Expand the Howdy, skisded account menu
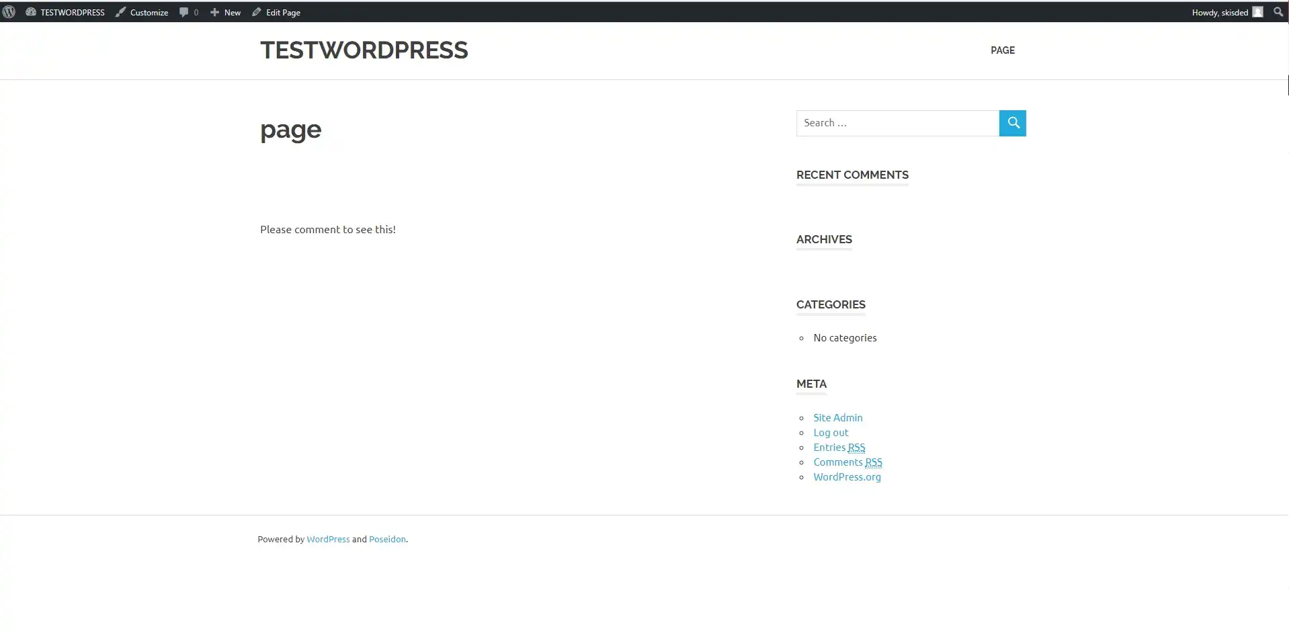The image size is (1289, 633). [x=1220, y=11]
